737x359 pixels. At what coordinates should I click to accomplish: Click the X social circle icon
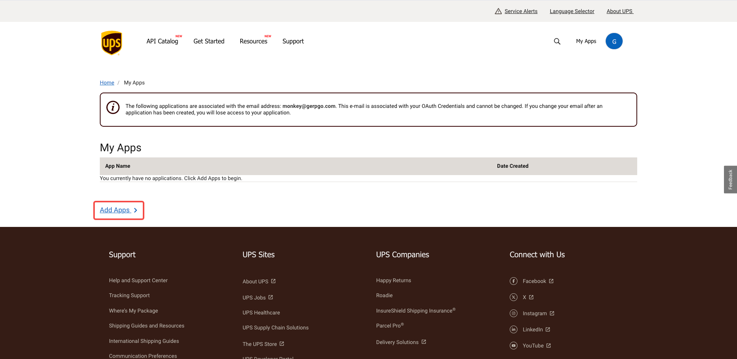(x=514, y=297)
